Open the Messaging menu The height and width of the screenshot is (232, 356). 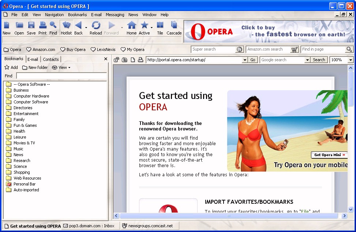click(115, 15)
